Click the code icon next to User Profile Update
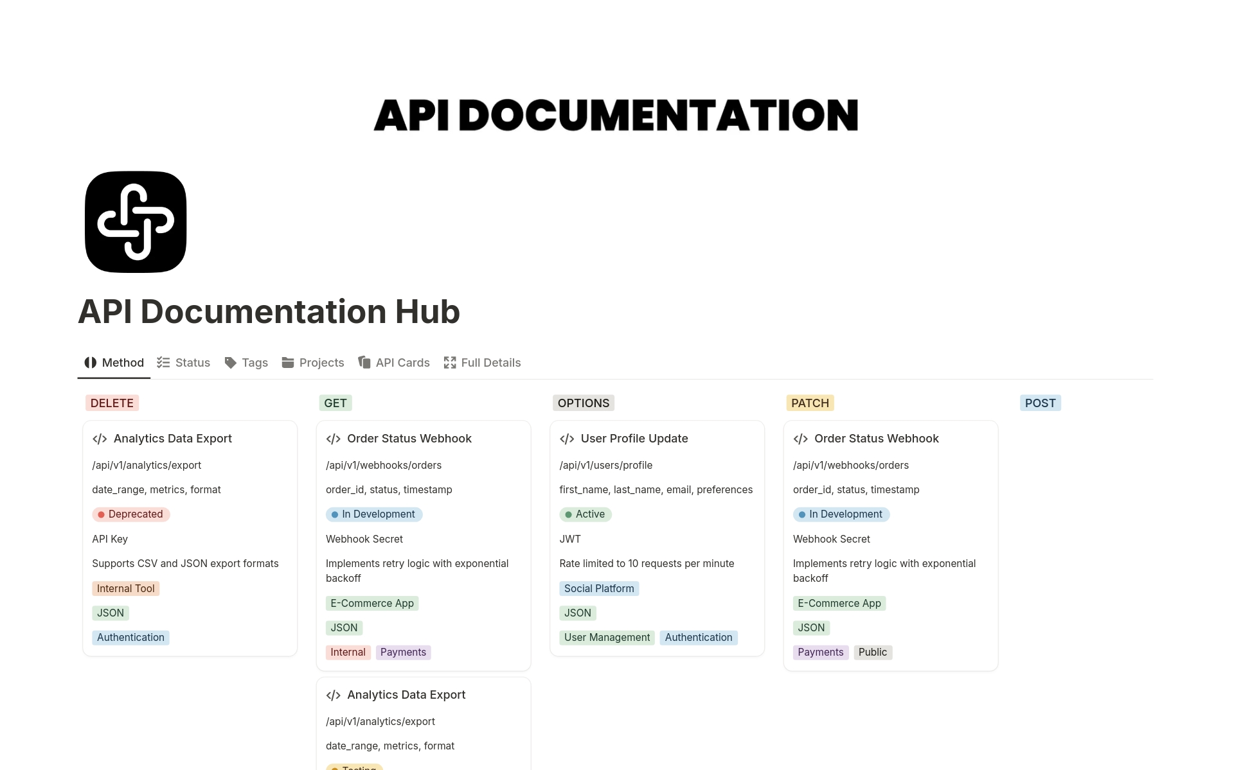The width and height of the screenshot is (1234, 770). [x=567, y=439]
